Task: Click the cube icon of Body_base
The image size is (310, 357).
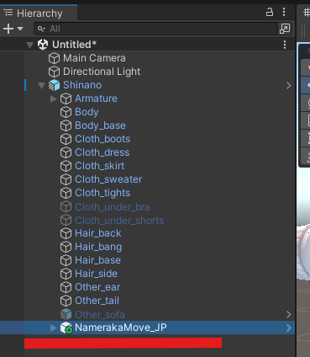Action: coord(66,125)
